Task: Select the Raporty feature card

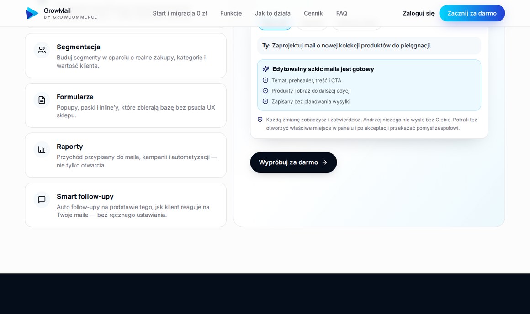Action: click(126, 155)
